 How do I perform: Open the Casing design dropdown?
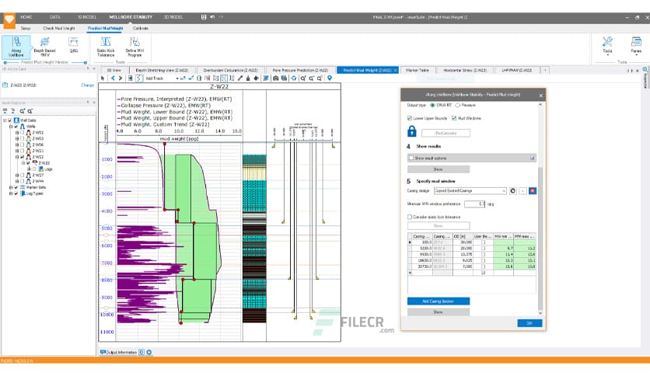click(502, 190)
